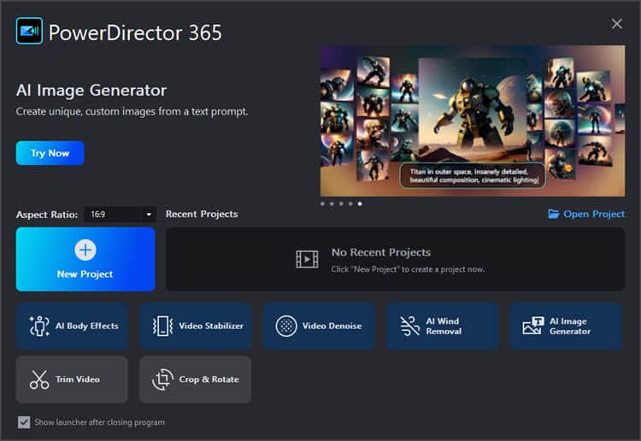
Task: Launch the Video Denoise tool
Action: (319, 326)
